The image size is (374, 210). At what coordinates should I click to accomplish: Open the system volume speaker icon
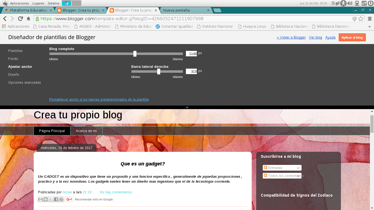pyautogui.click(x=350, y=3)
